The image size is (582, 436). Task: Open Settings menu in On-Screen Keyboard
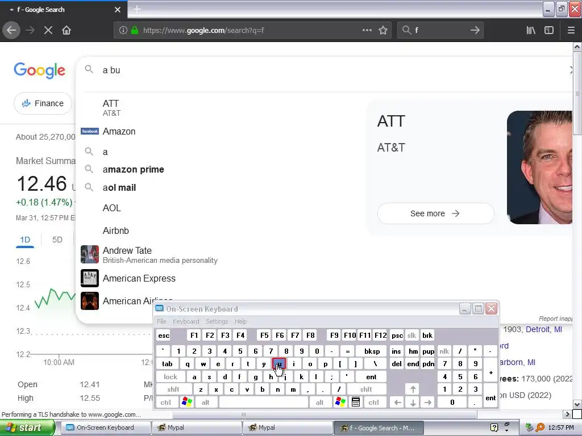217,321
